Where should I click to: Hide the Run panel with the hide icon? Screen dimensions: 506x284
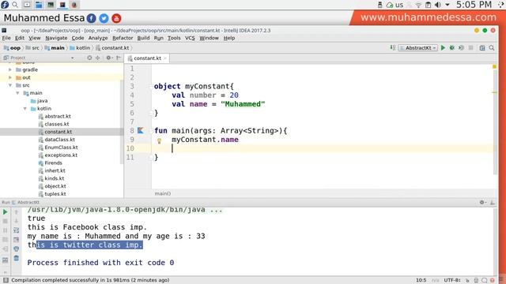(492, 202)
